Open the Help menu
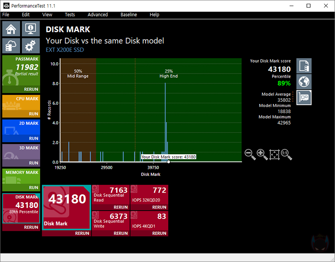Viewport: 335px width, 262px height. [x=154, y=14]
